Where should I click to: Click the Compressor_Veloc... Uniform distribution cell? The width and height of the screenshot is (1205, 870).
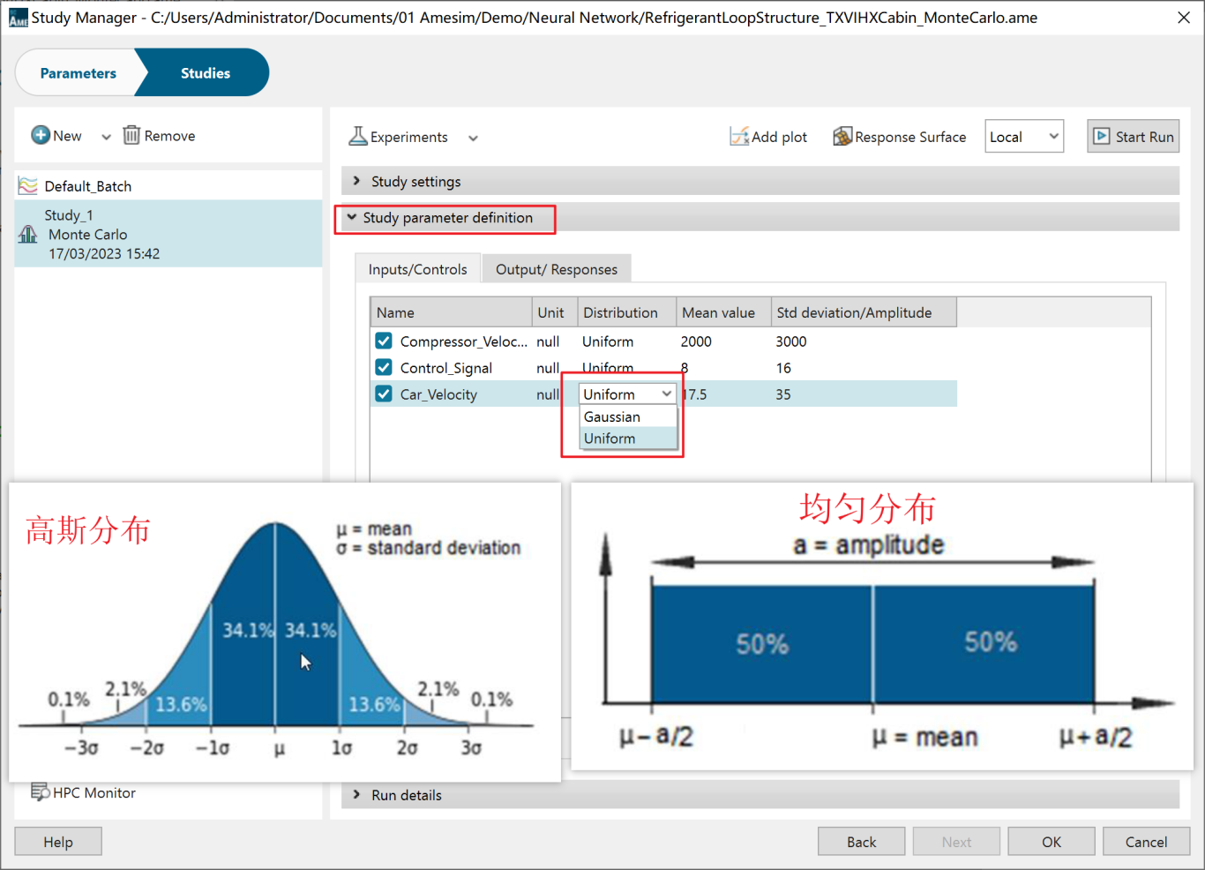[626, 341]
